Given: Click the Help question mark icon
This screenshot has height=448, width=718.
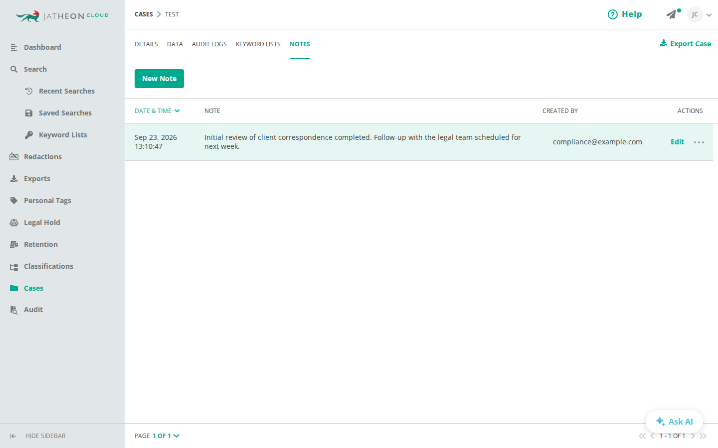Looking at the screenshot, I should (x=612, y=14).
